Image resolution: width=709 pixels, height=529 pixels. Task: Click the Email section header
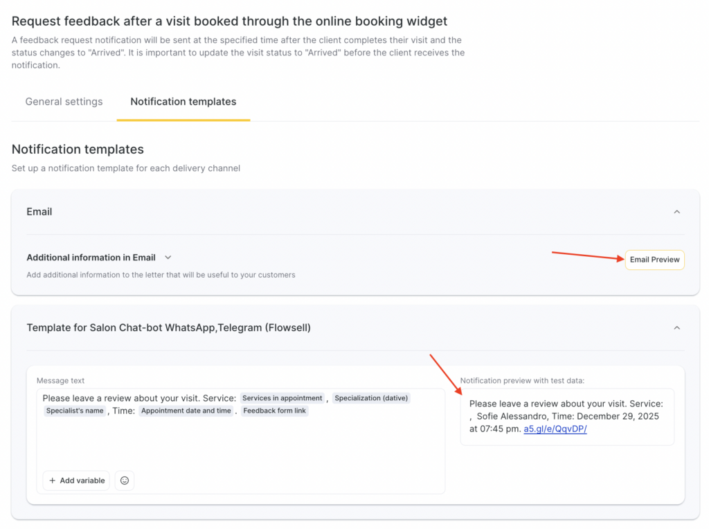(x=39, y=212)
